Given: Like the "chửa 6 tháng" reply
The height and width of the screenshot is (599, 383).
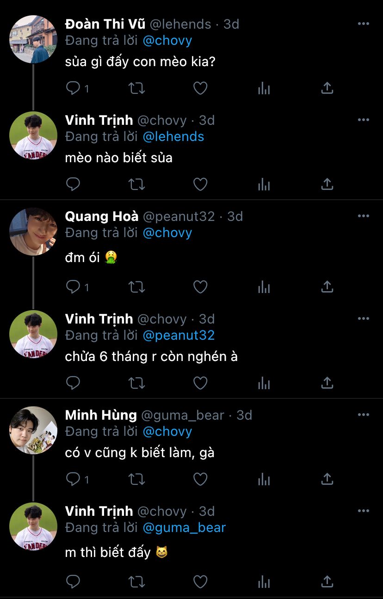Looking at the screenshot, I should 200,383.
